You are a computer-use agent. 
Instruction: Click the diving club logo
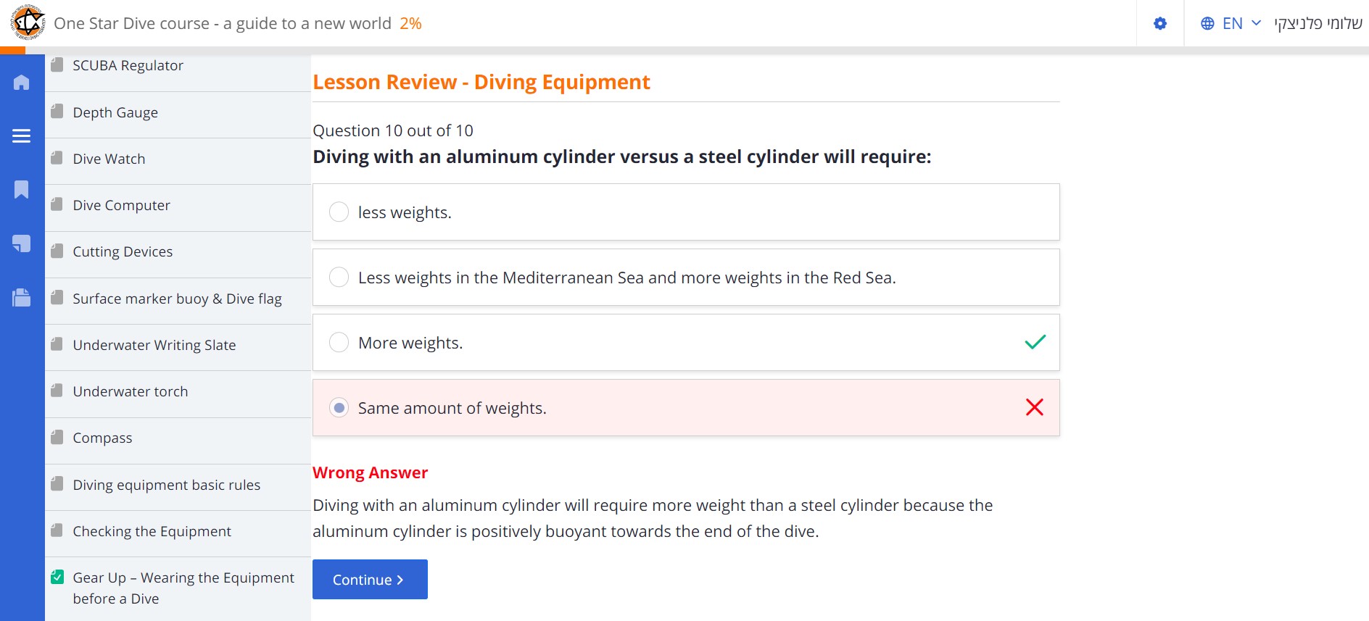[x=28, y=23]
